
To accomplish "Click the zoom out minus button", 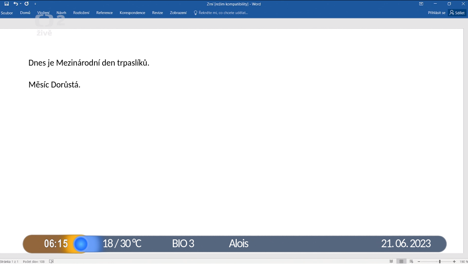I will coord(419,261).
